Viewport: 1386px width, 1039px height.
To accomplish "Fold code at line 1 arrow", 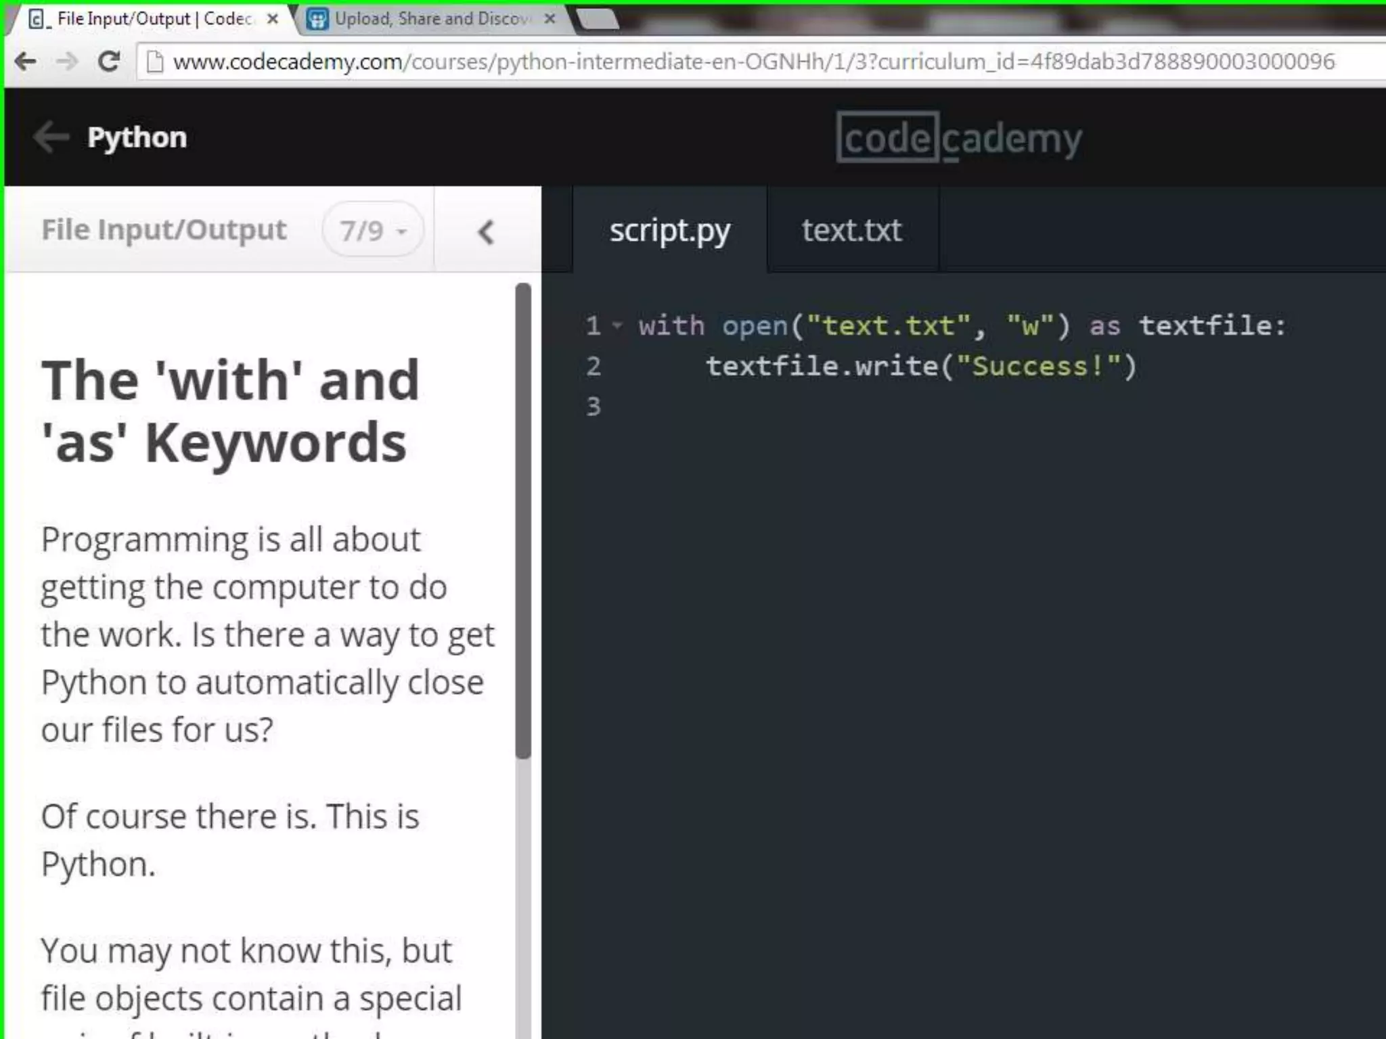I will coord(617,325).
